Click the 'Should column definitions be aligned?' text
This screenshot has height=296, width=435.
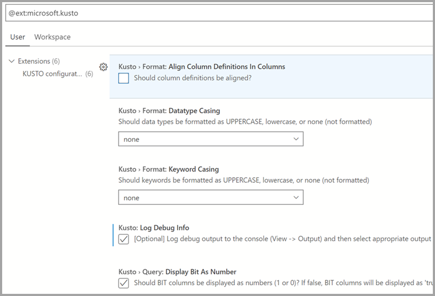(193, 78)
